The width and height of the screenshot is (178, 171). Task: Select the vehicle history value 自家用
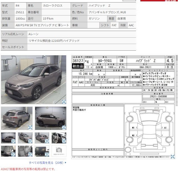122,19
